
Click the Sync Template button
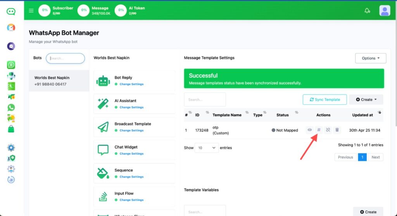point(325,99)
